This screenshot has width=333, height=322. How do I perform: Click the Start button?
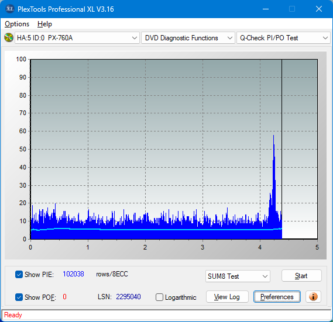301,276
